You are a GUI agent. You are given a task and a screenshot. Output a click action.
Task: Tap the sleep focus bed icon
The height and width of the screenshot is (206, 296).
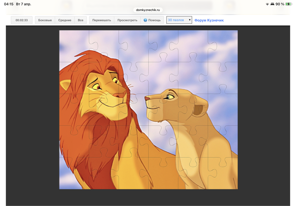272,4
